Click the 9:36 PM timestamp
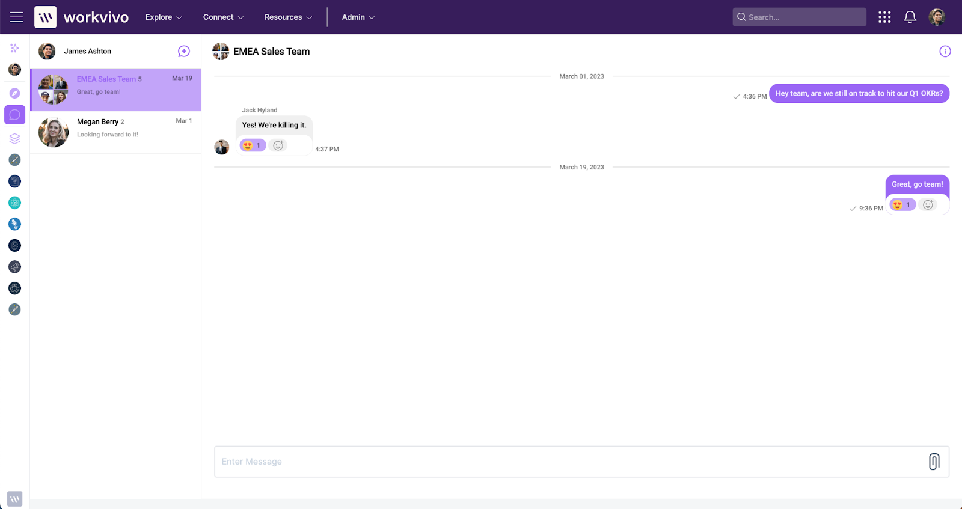This screenshot has height=509, width=962. coord(871,209)
